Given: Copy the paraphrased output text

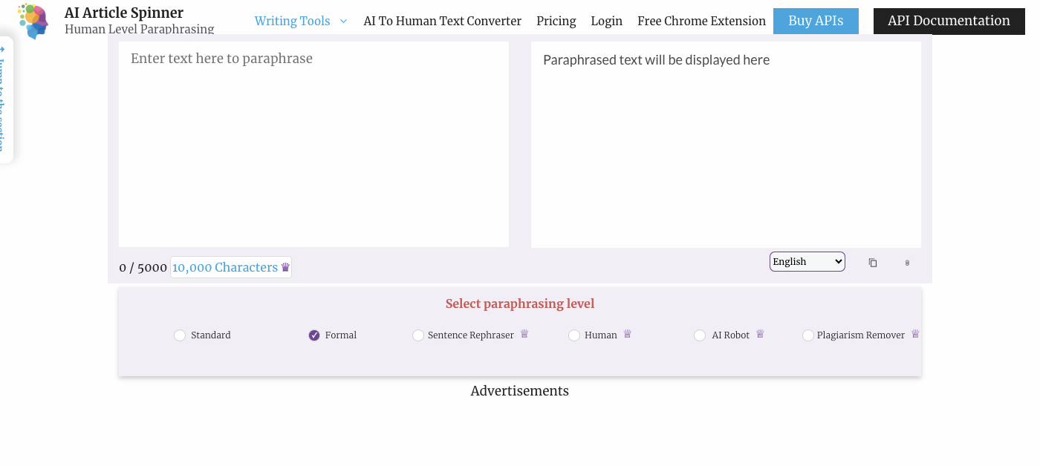Looking at the screenshot, I should (x=872, y=262).
